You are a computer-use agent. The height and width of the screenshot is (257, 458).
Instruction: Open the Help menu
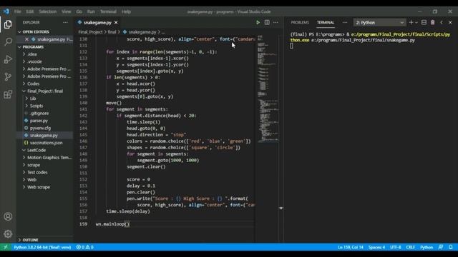click(126, 11)
